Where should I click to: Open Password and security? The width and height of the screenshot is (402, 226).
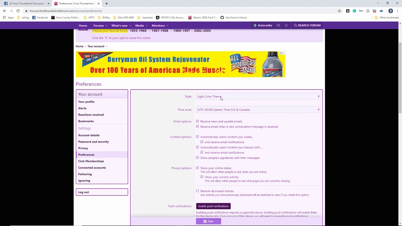pos(94,142)
